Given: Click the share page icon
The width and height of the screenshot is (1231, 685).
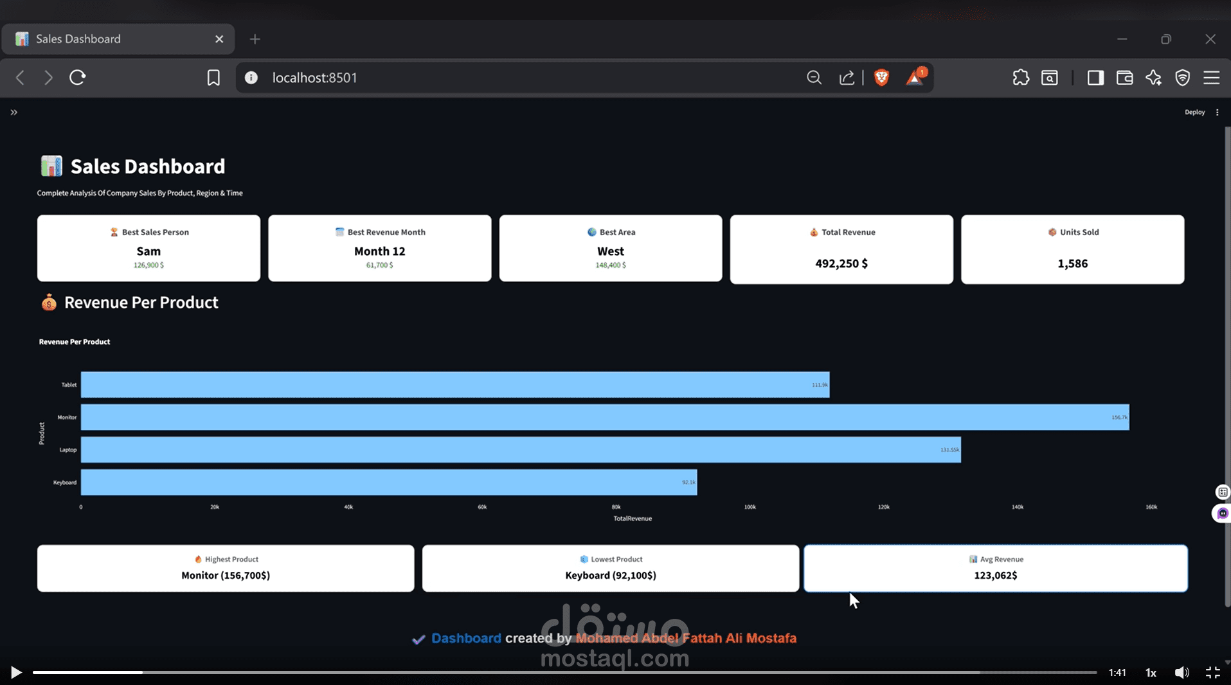Looking at the screenshot, I should [847, 77].
